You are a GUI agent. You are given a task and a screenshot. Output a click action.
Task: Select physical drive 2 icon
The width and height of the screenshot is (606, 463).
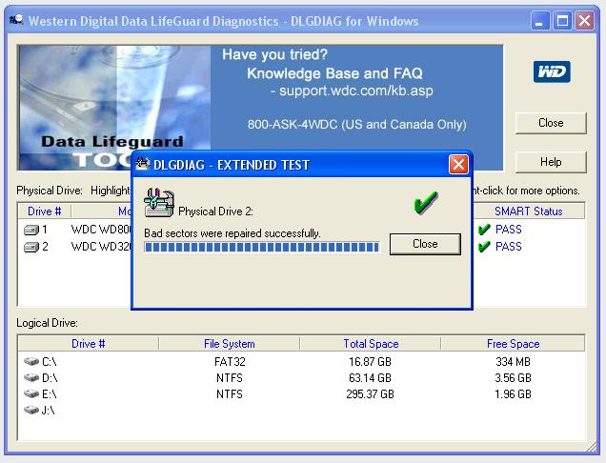(31, 247)
